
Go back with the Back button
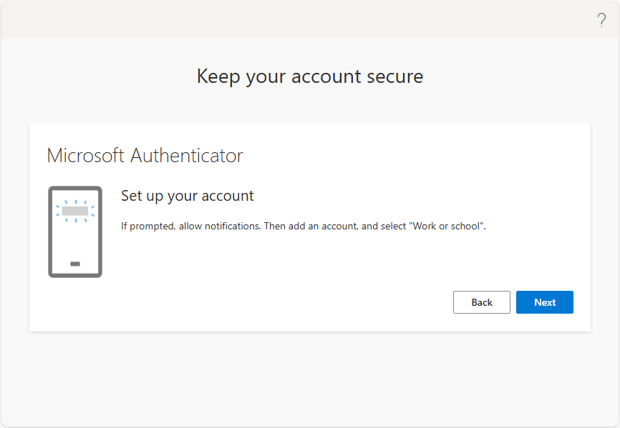[x=482, y=302]
